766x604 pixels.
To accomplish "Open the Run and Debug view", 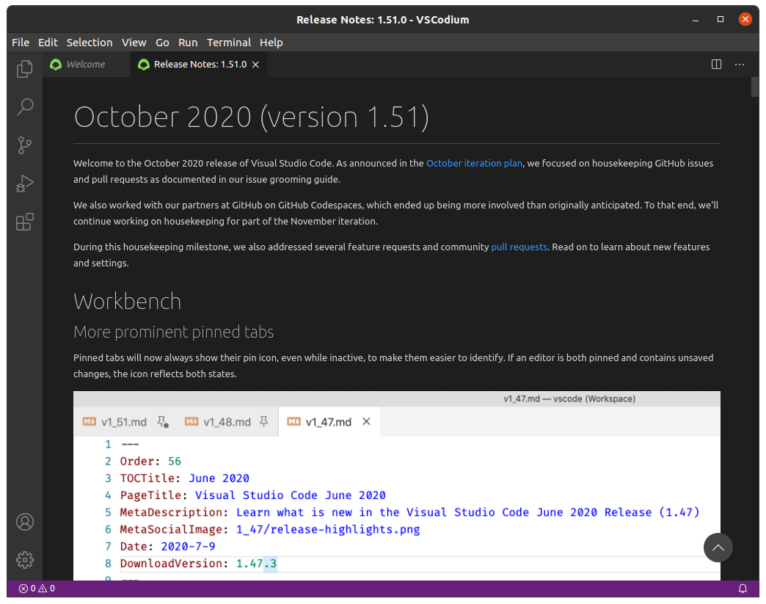I will coord(25,183).
